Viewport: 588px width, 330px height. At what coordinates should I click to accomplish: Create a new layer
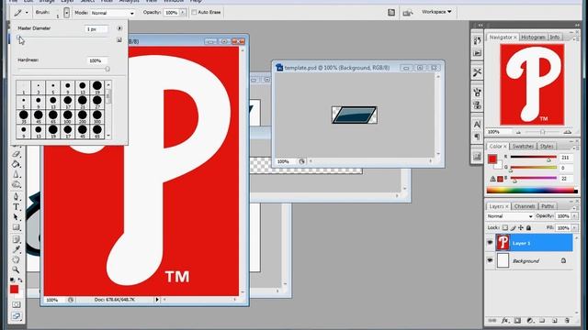coord(555,321)
